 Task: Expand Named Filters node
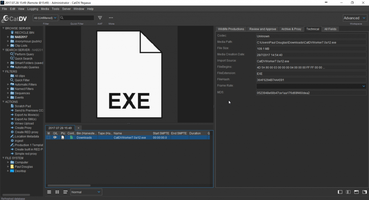8,89
